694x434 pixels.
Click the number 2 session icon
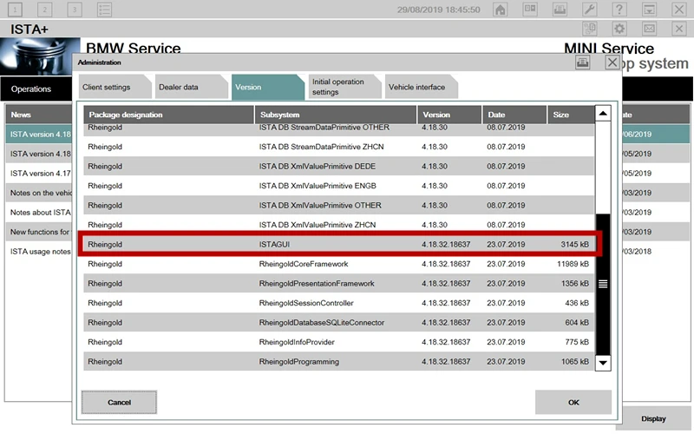tap(45, 10)
